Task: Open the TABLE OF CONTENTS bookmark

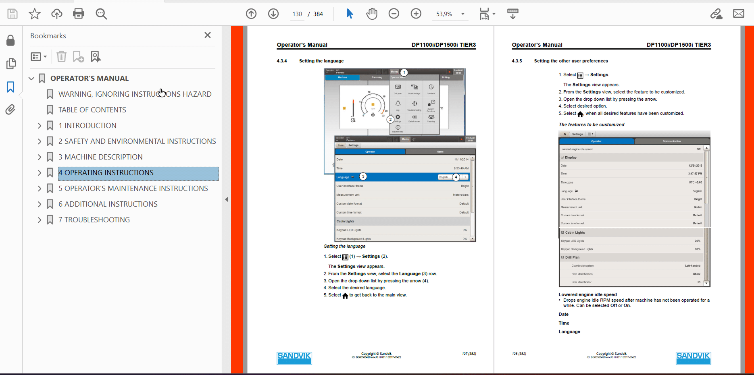Action: click(x=92, y=110)
